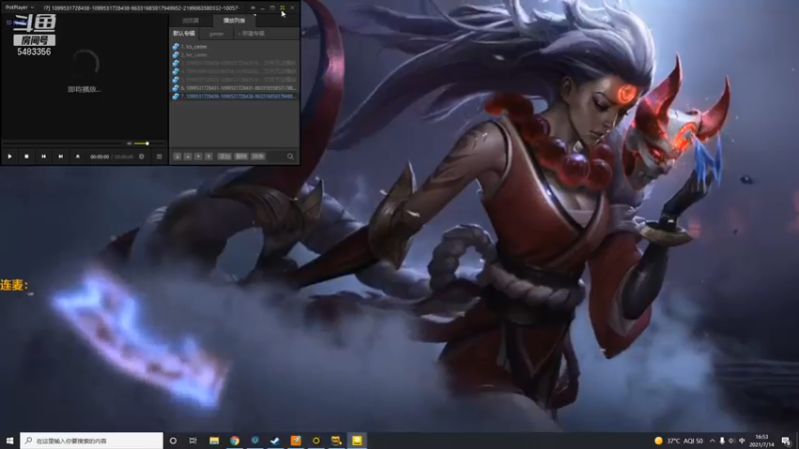Open the Windows Start menu
This screenshot has height=449, width=799.
click(x=10, y=441)
